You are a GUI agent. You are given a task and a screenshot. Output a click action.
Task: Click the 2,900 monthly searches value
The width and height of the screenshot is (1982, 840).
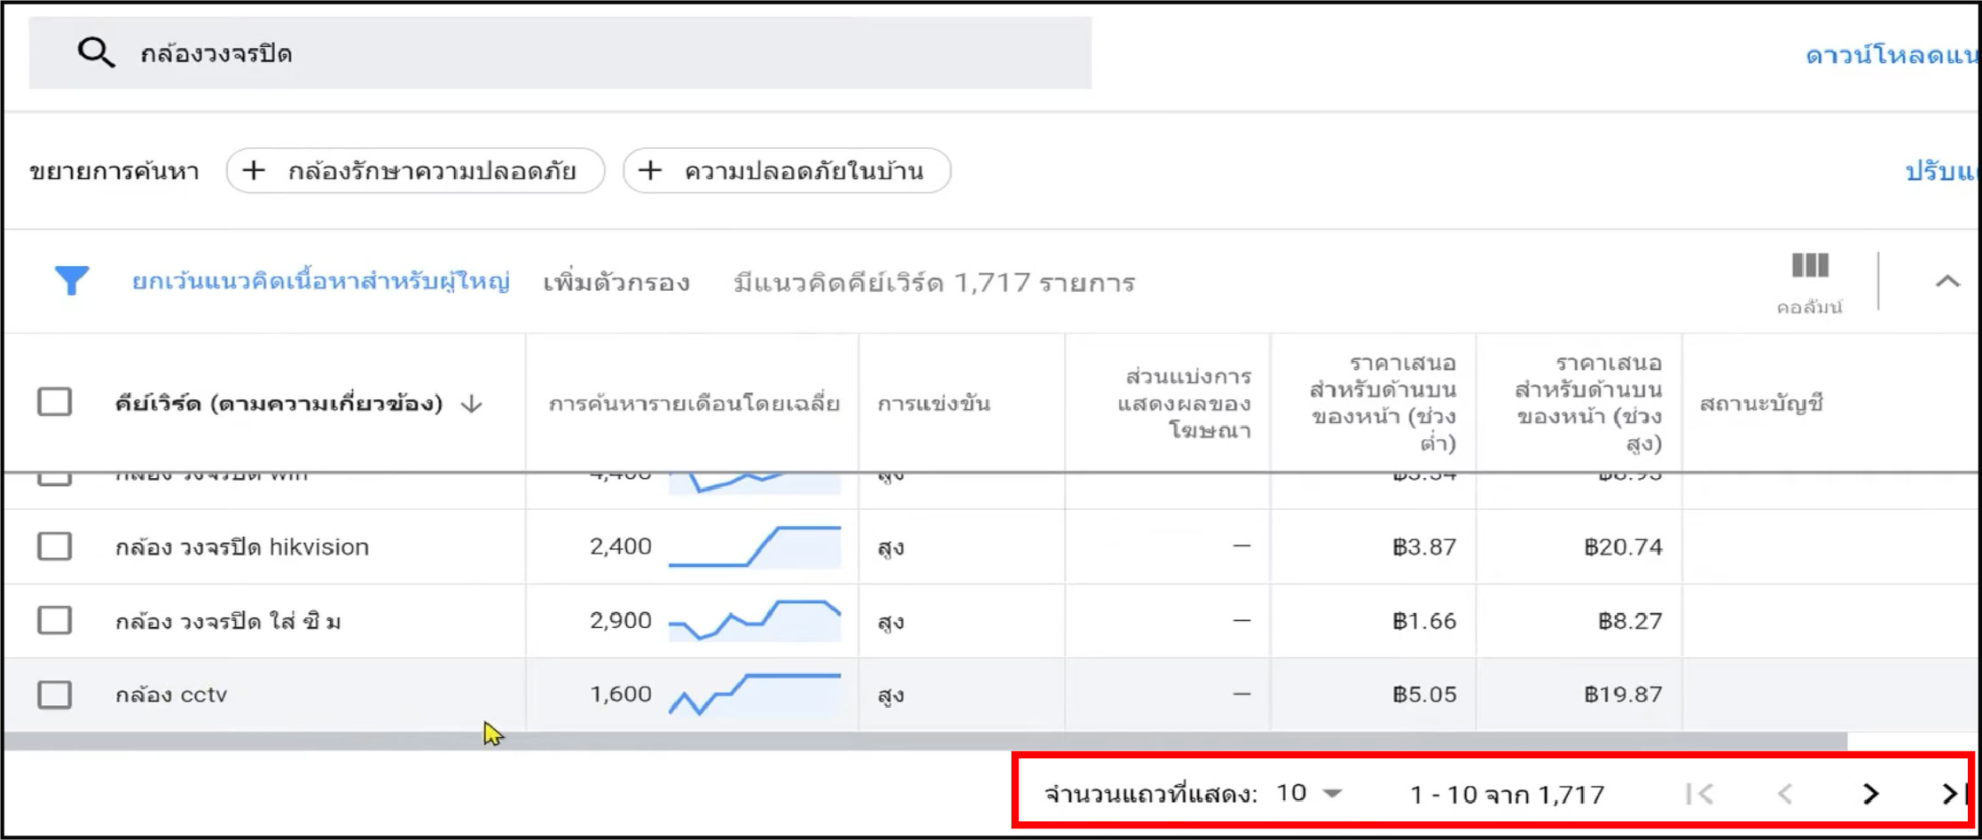click(621, 620)
